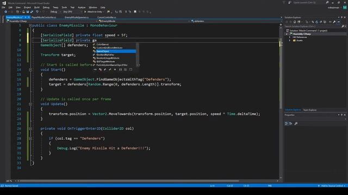Collapse the EnemyMissile class outline
Viewport: 348px width, 195px height.
pyautogui.click(x=30, y=25)
